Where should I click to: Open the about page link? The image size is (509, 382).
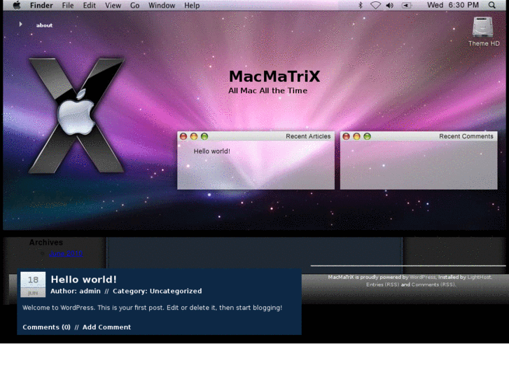[x=44, y=25]
